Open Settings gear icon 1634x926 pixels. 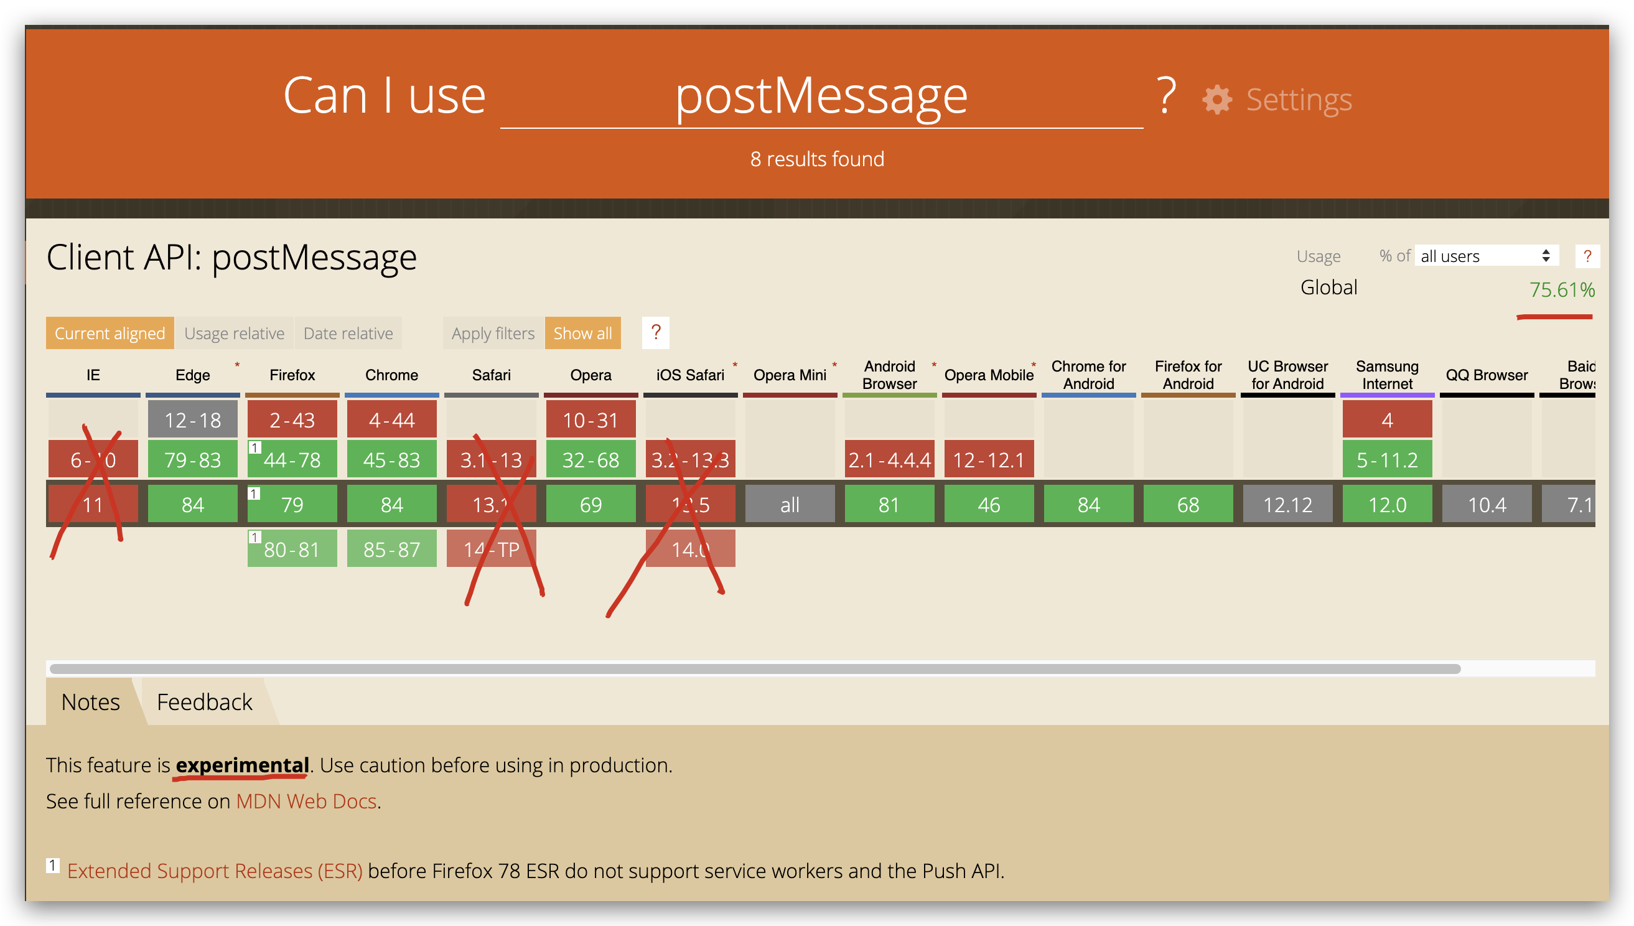(x=1216, y=100)
